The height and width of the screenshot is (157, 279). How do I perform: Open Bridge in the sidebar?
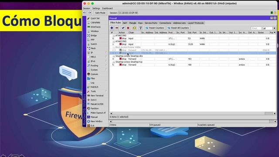94,35
